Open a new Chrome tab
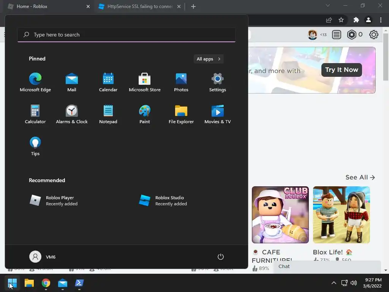 coord(193,6)
